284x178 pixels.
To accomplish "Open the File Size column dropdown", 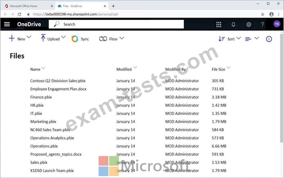I will coord(229,68).
